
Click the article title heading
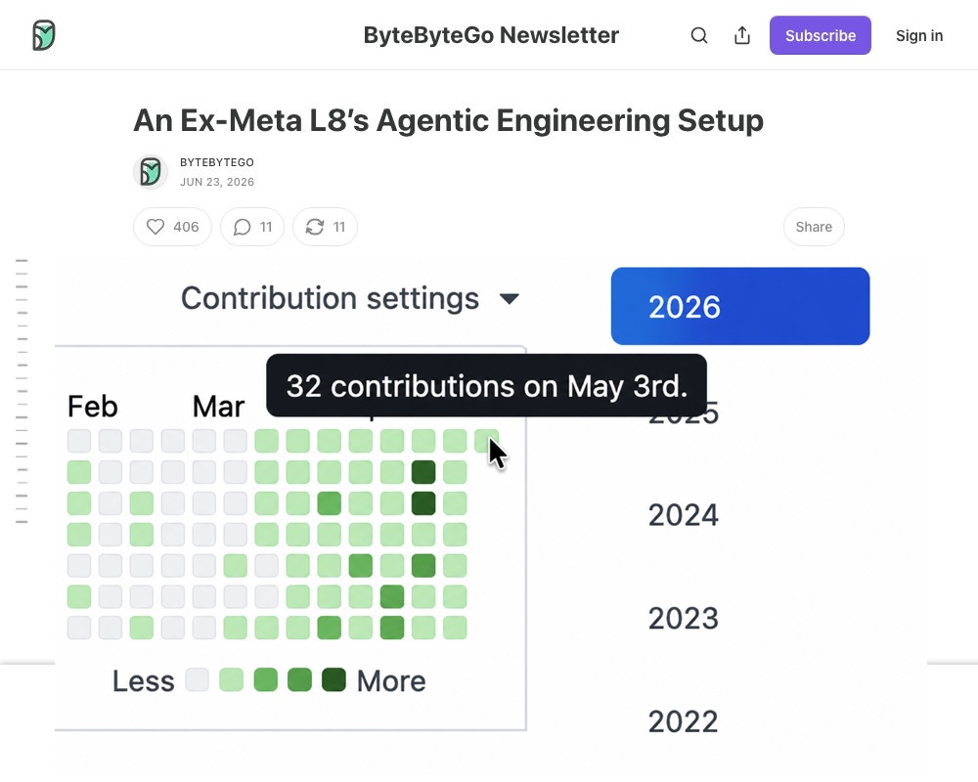pos(449,120)
